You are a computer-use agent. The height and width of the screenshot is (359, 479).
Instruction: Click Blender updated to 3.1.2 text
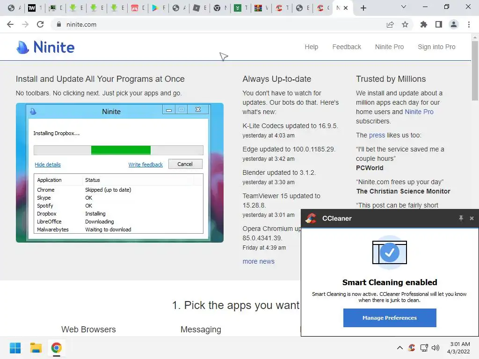(279, 172)
